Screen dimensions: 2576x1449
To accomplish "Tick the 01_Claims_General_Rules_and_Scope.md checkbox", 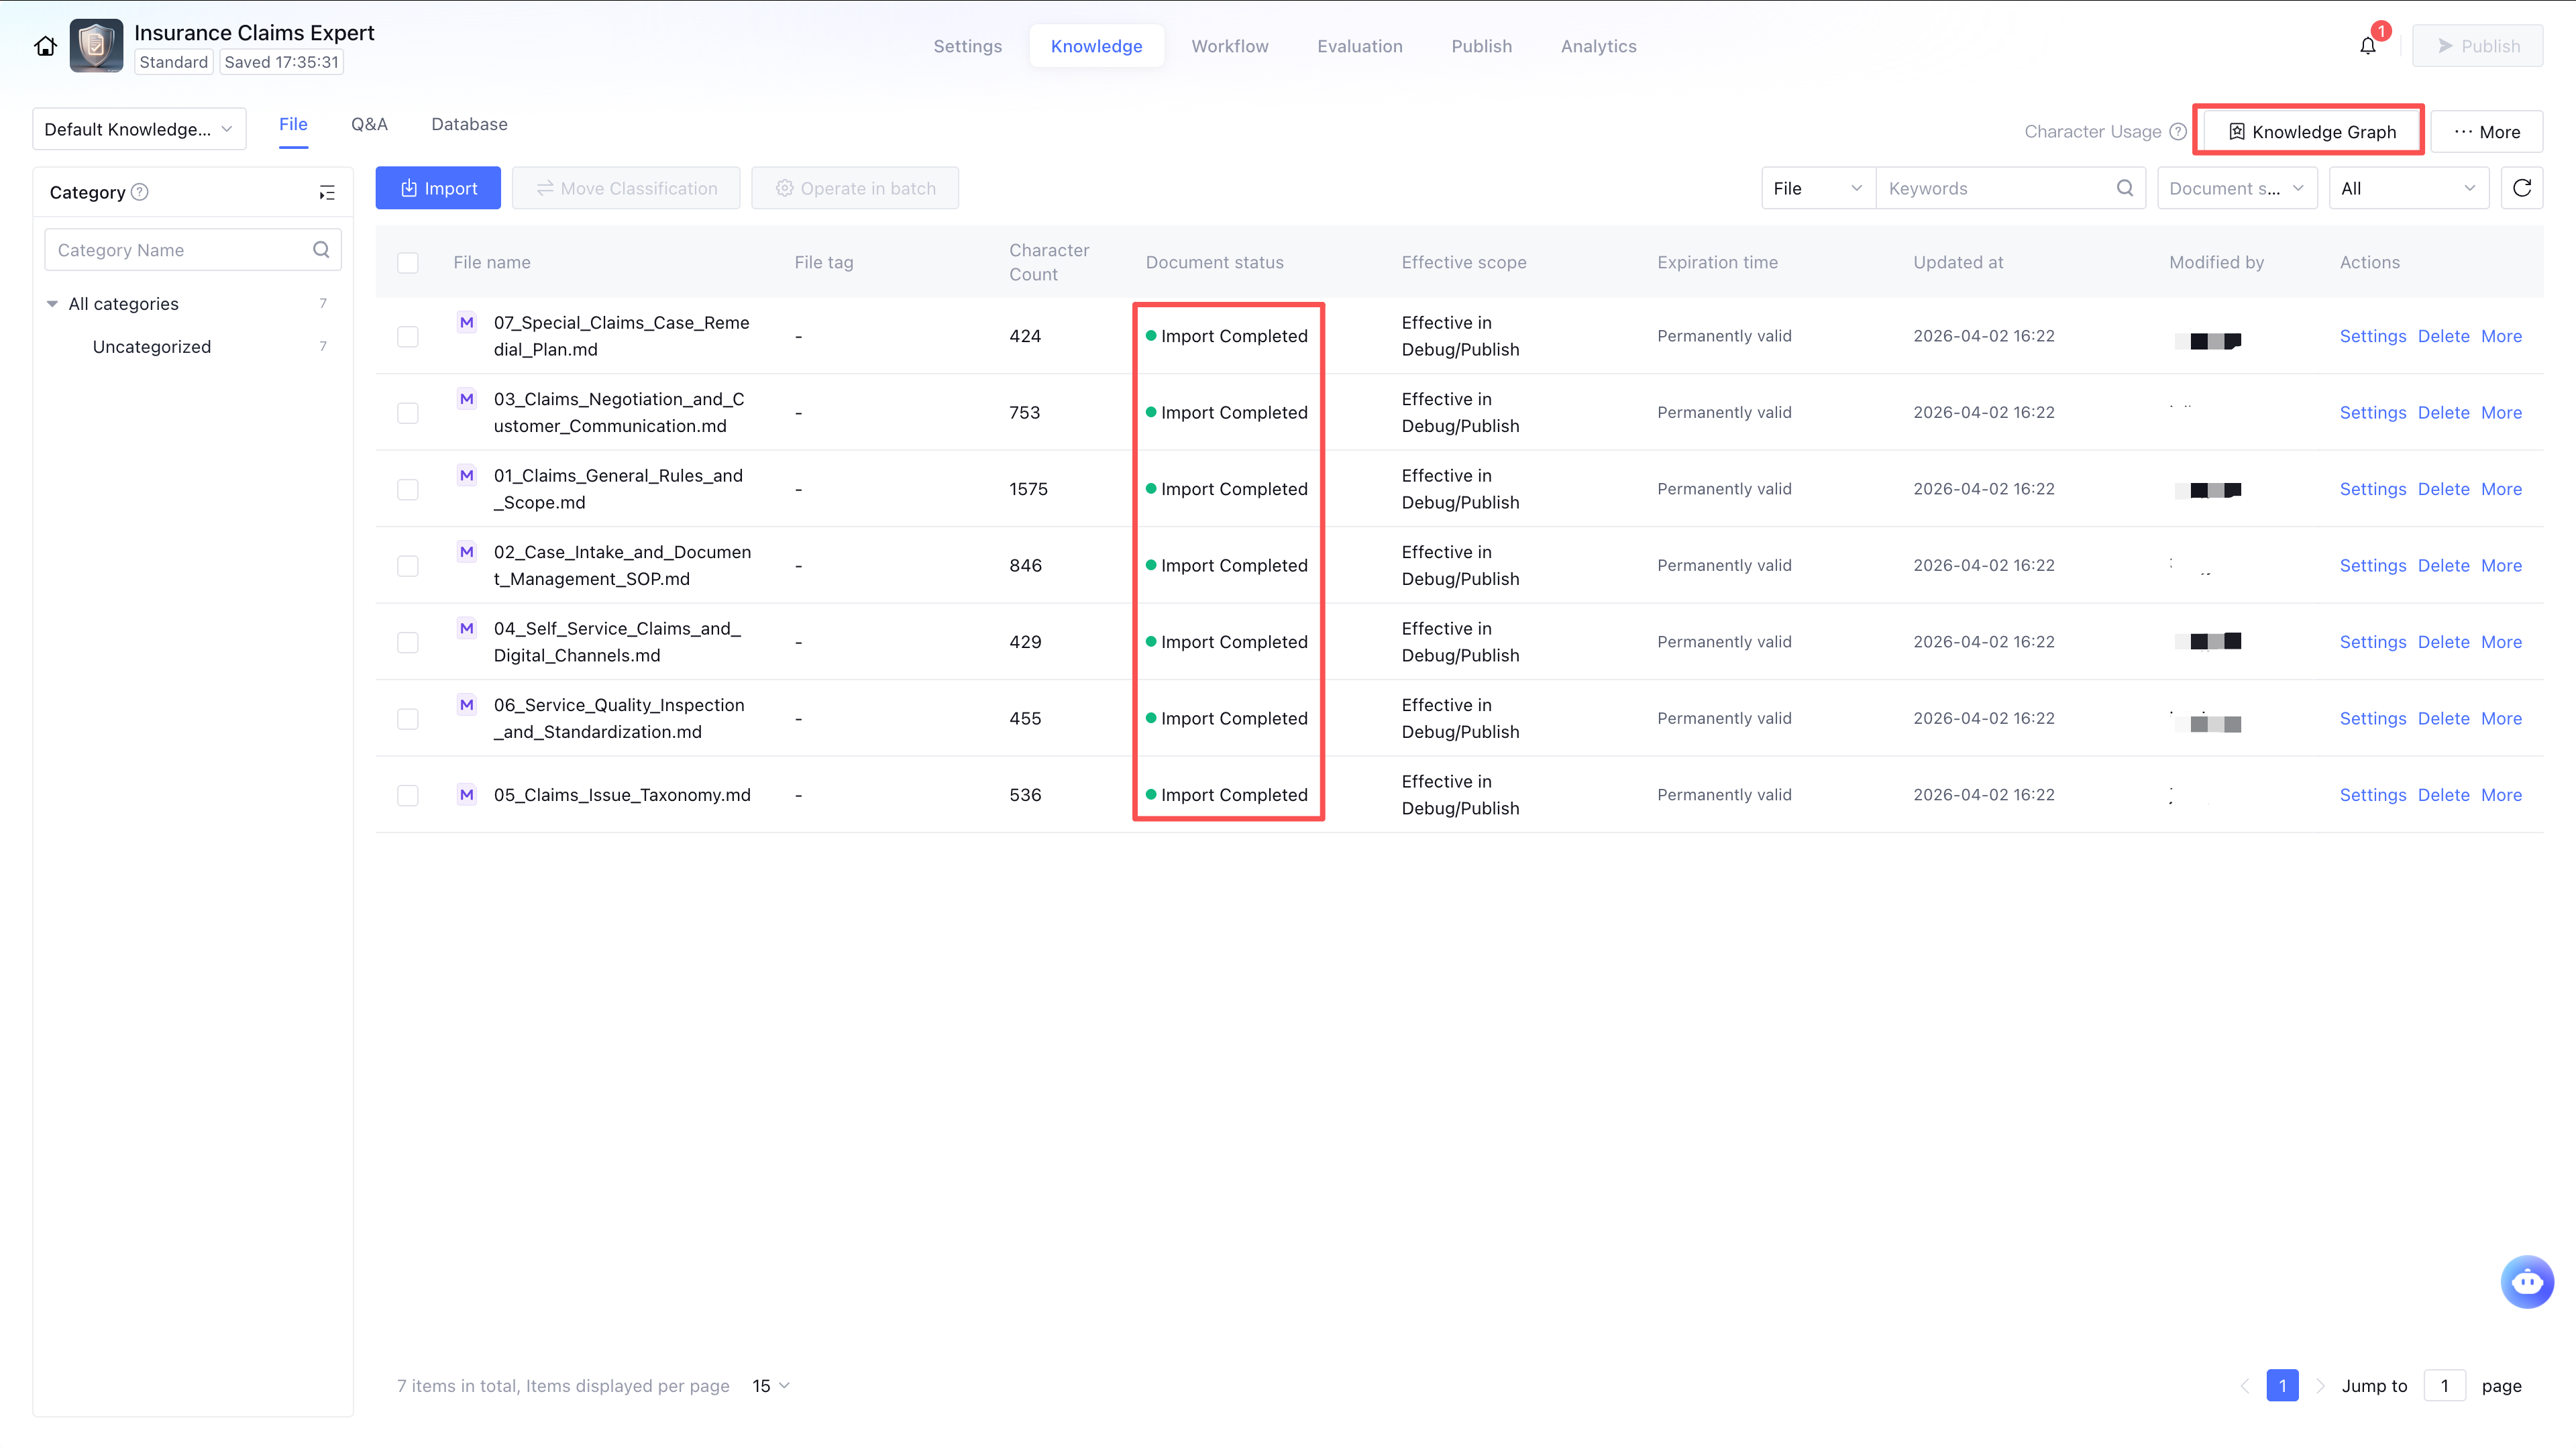I will click(408, 489).
